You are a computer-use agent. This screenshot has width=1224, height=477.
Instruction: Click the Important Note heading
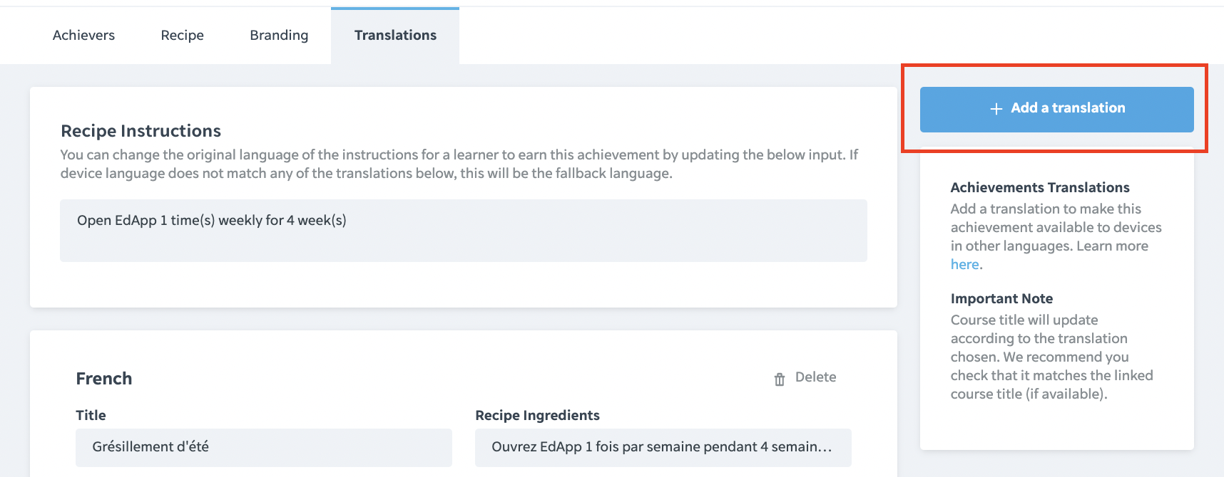coord(1001,299)
